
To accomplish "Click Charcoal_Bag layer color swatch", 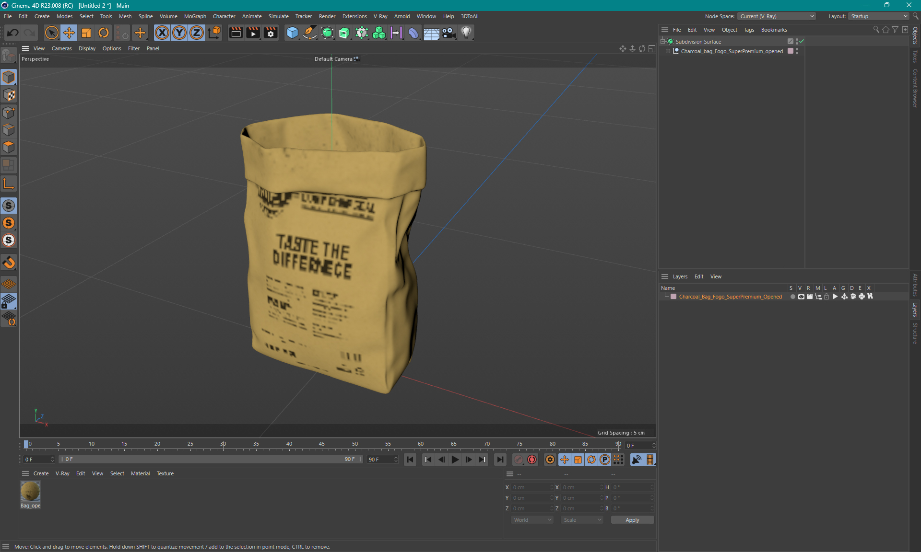I will 673,297.
